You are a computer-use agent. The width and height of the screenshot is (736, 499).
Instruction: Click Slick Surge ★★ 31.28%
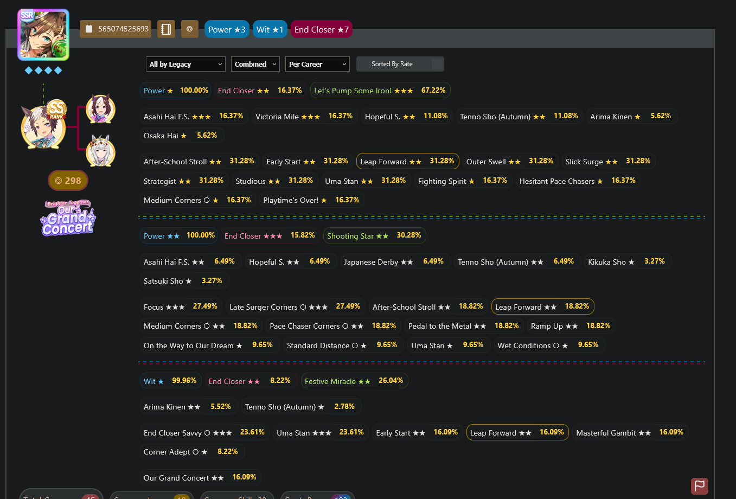[608, 161]
